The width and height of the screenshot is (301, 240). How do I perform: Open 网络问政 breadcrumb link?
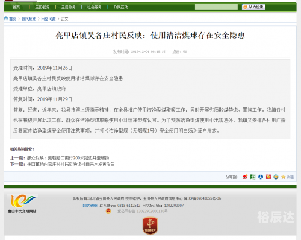[48, 19]
